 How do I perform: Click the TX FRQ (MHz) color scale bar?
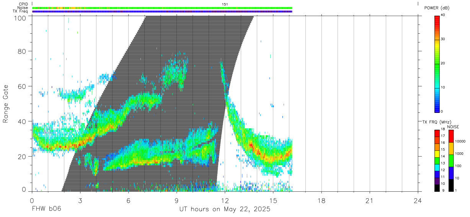[x=437, y=160]
